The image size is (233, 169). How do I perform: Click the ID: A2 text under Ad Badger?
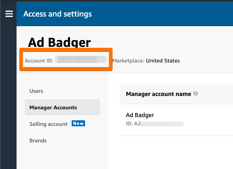(x=134, y=124)
